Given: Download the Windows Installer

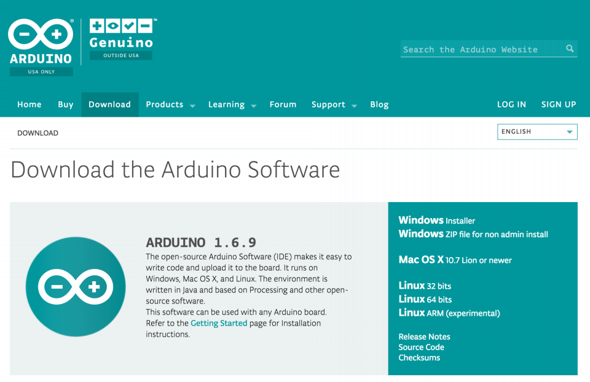Looking at the screenshot, I should click(x=436, y=220).
